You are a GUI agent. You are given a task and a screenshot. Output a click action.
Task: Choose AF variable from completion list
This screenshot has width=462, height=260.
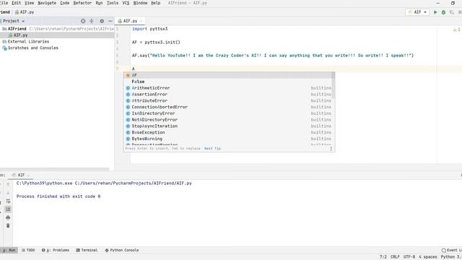point(227,75)
